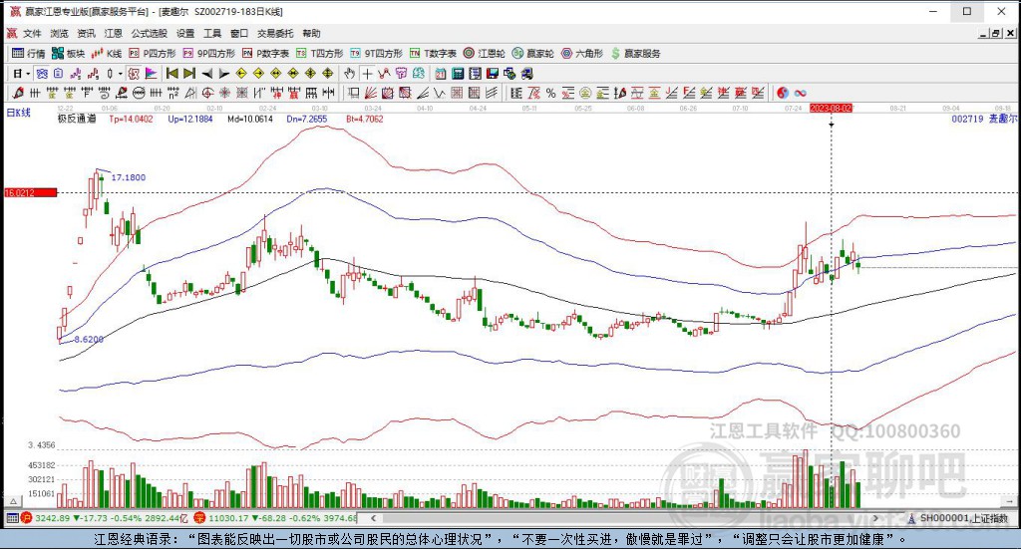This screenshot has height=549, width=1021.
Task: Open the 文件 menu
Action: click(32, 33)
